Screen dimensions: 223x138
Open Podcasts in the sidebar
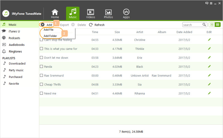[x=14, y=38]
